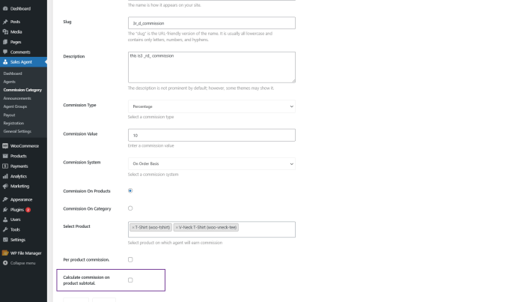The height and width of the screenshot is (302, 527).
Task: Go to General Settings submenu item
Action: tap(17, 131)
